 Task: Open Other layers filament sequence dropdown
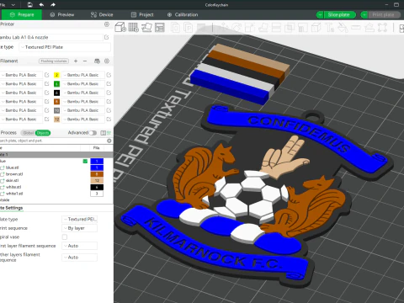pos(79,258)
